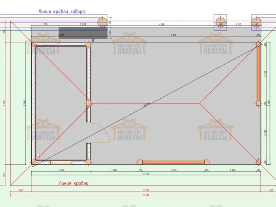Click the top-center Московские Навесы watermark logo
Image resolution: width=276 pixels, height=207 pixels.
130,45
